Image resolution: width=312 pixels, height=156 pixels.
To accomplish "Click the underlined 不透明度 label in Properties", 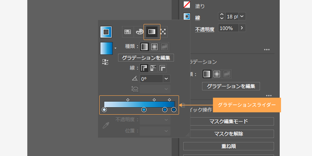I will point(205,30).
